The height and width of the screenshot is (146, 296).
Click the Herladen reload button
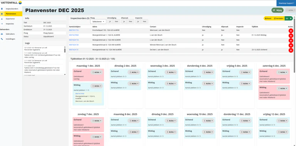coord(278,18)
